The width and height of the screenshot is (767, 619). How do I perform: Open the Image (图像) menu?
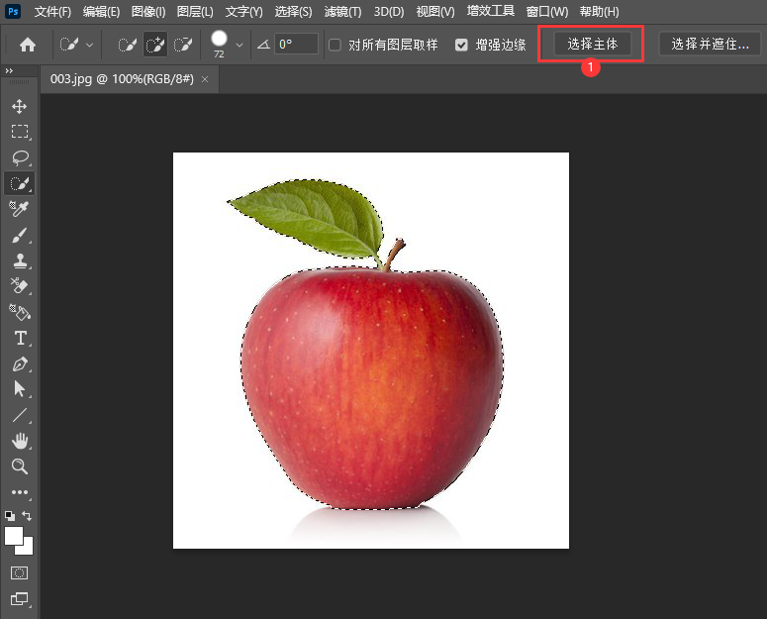coord(148,11)
